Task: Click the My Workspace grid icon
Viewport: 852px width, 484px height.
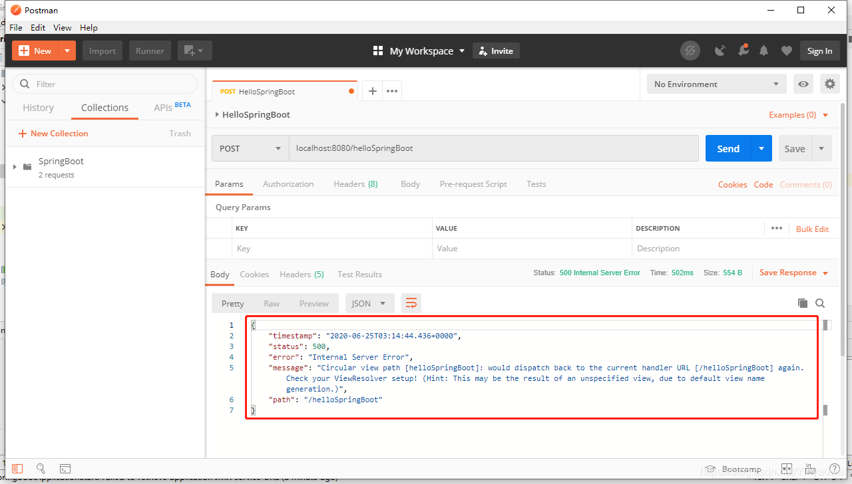Action: click(x=378, y=51)
